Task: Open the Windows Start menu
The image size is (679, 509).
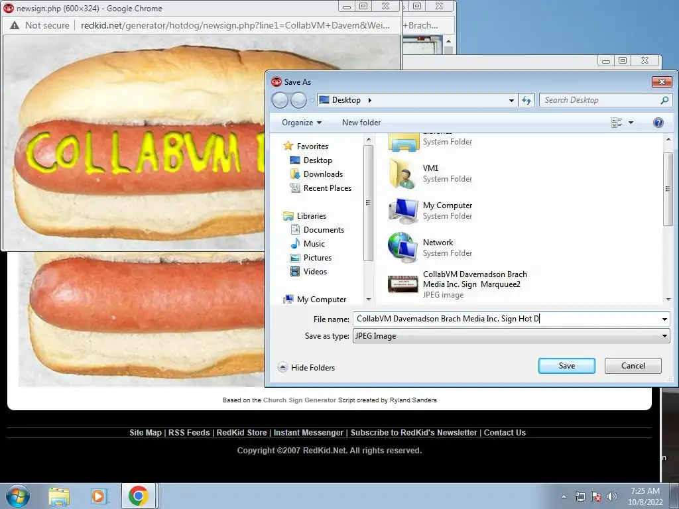Action: point(17,496)
